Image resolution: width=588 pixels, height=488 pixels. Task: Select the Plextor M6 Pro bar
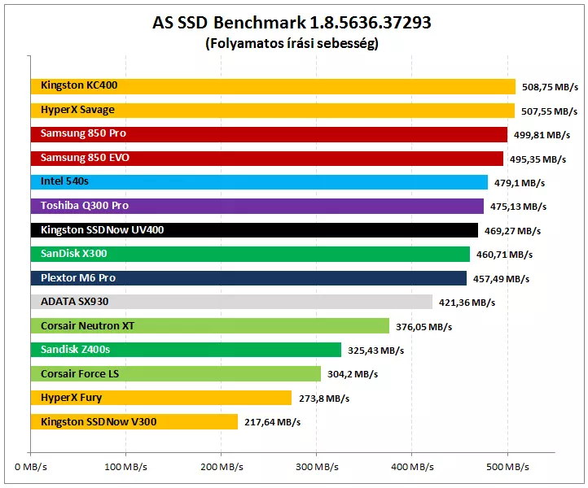click(248, 278)
